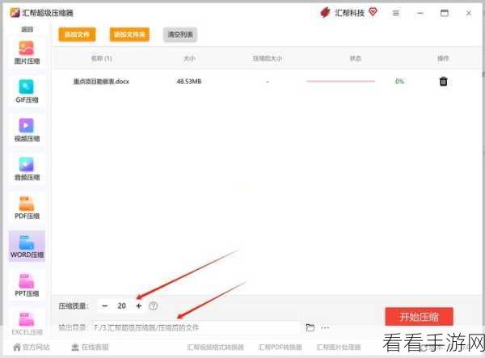Click the 48.53MB file size cell
This screenshot has height=358, width=485.
pos(189,82)
